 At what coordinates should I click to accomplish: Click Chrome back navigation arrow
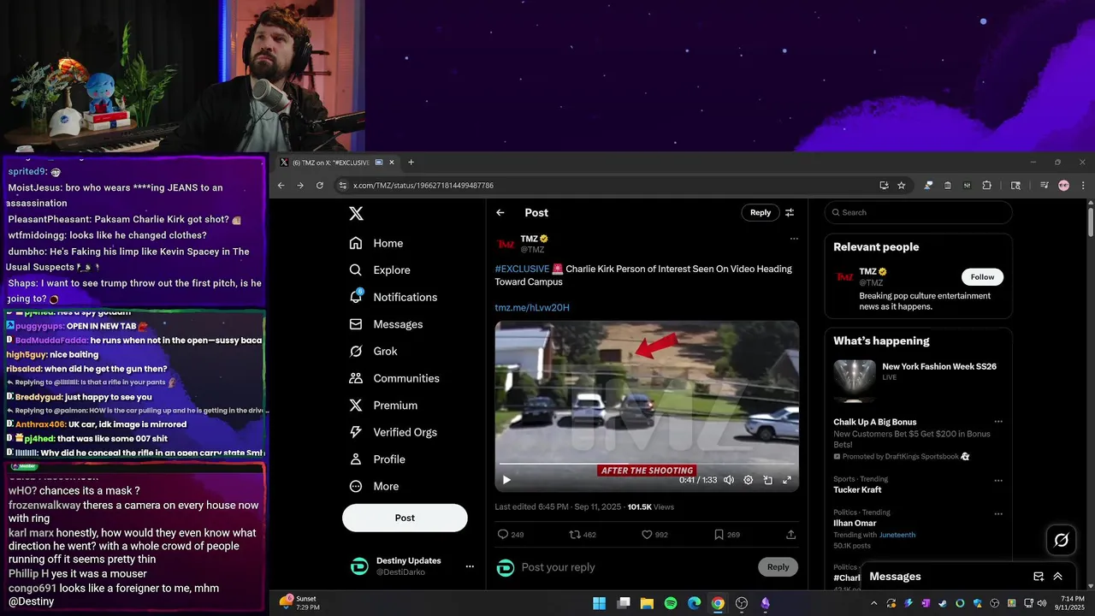tap(281, 185)
